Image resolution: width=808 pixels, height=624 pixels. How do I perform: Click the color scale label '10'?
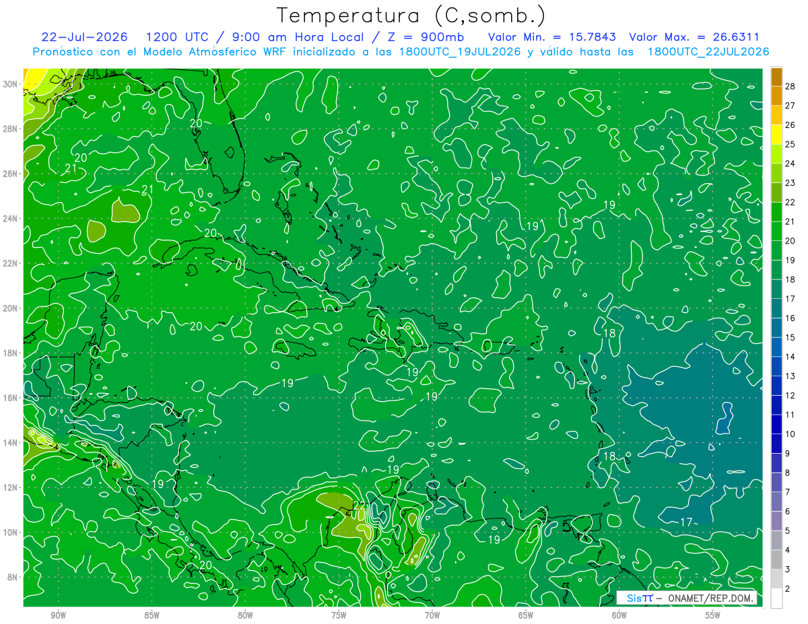(790, 434)
